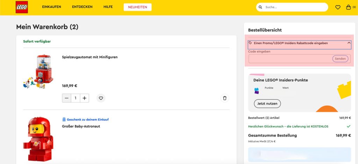Click the Jetzt nutzen button
358x164 pixels.
point(267,104)
